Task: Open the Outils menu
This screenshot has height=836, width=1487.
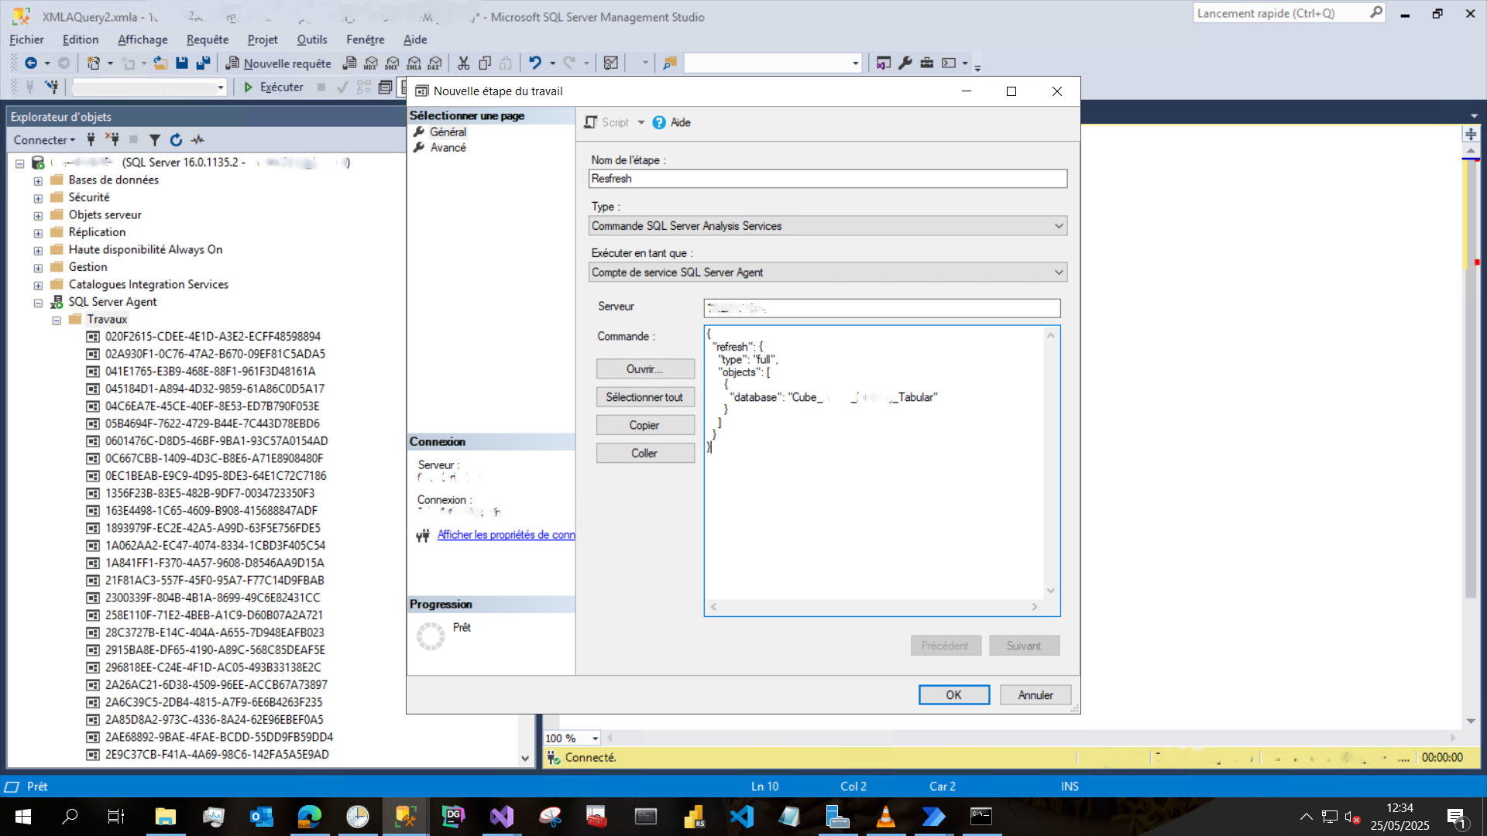Action: point(312,39)
